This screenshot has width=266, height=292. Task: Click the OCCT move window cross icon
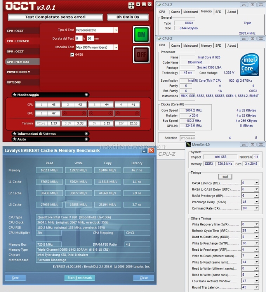pyautogui.click(x=131, y=5)
